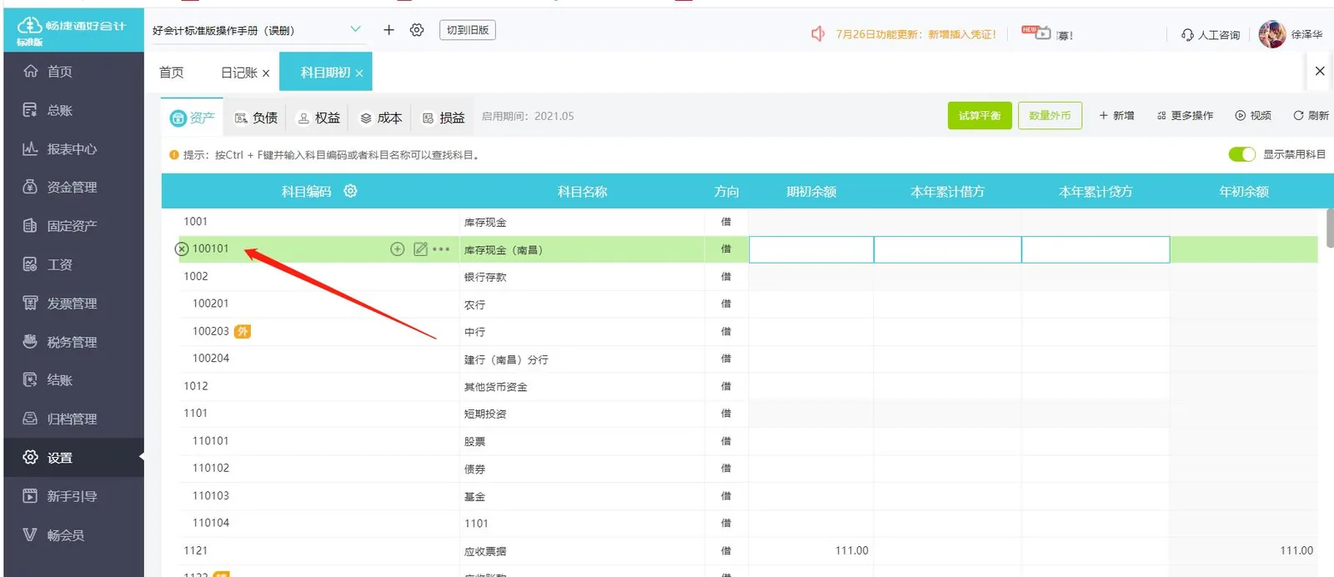1334x577 pixels.
Task: Click the 年初余额 column header
Action: tap(1244, 192)
